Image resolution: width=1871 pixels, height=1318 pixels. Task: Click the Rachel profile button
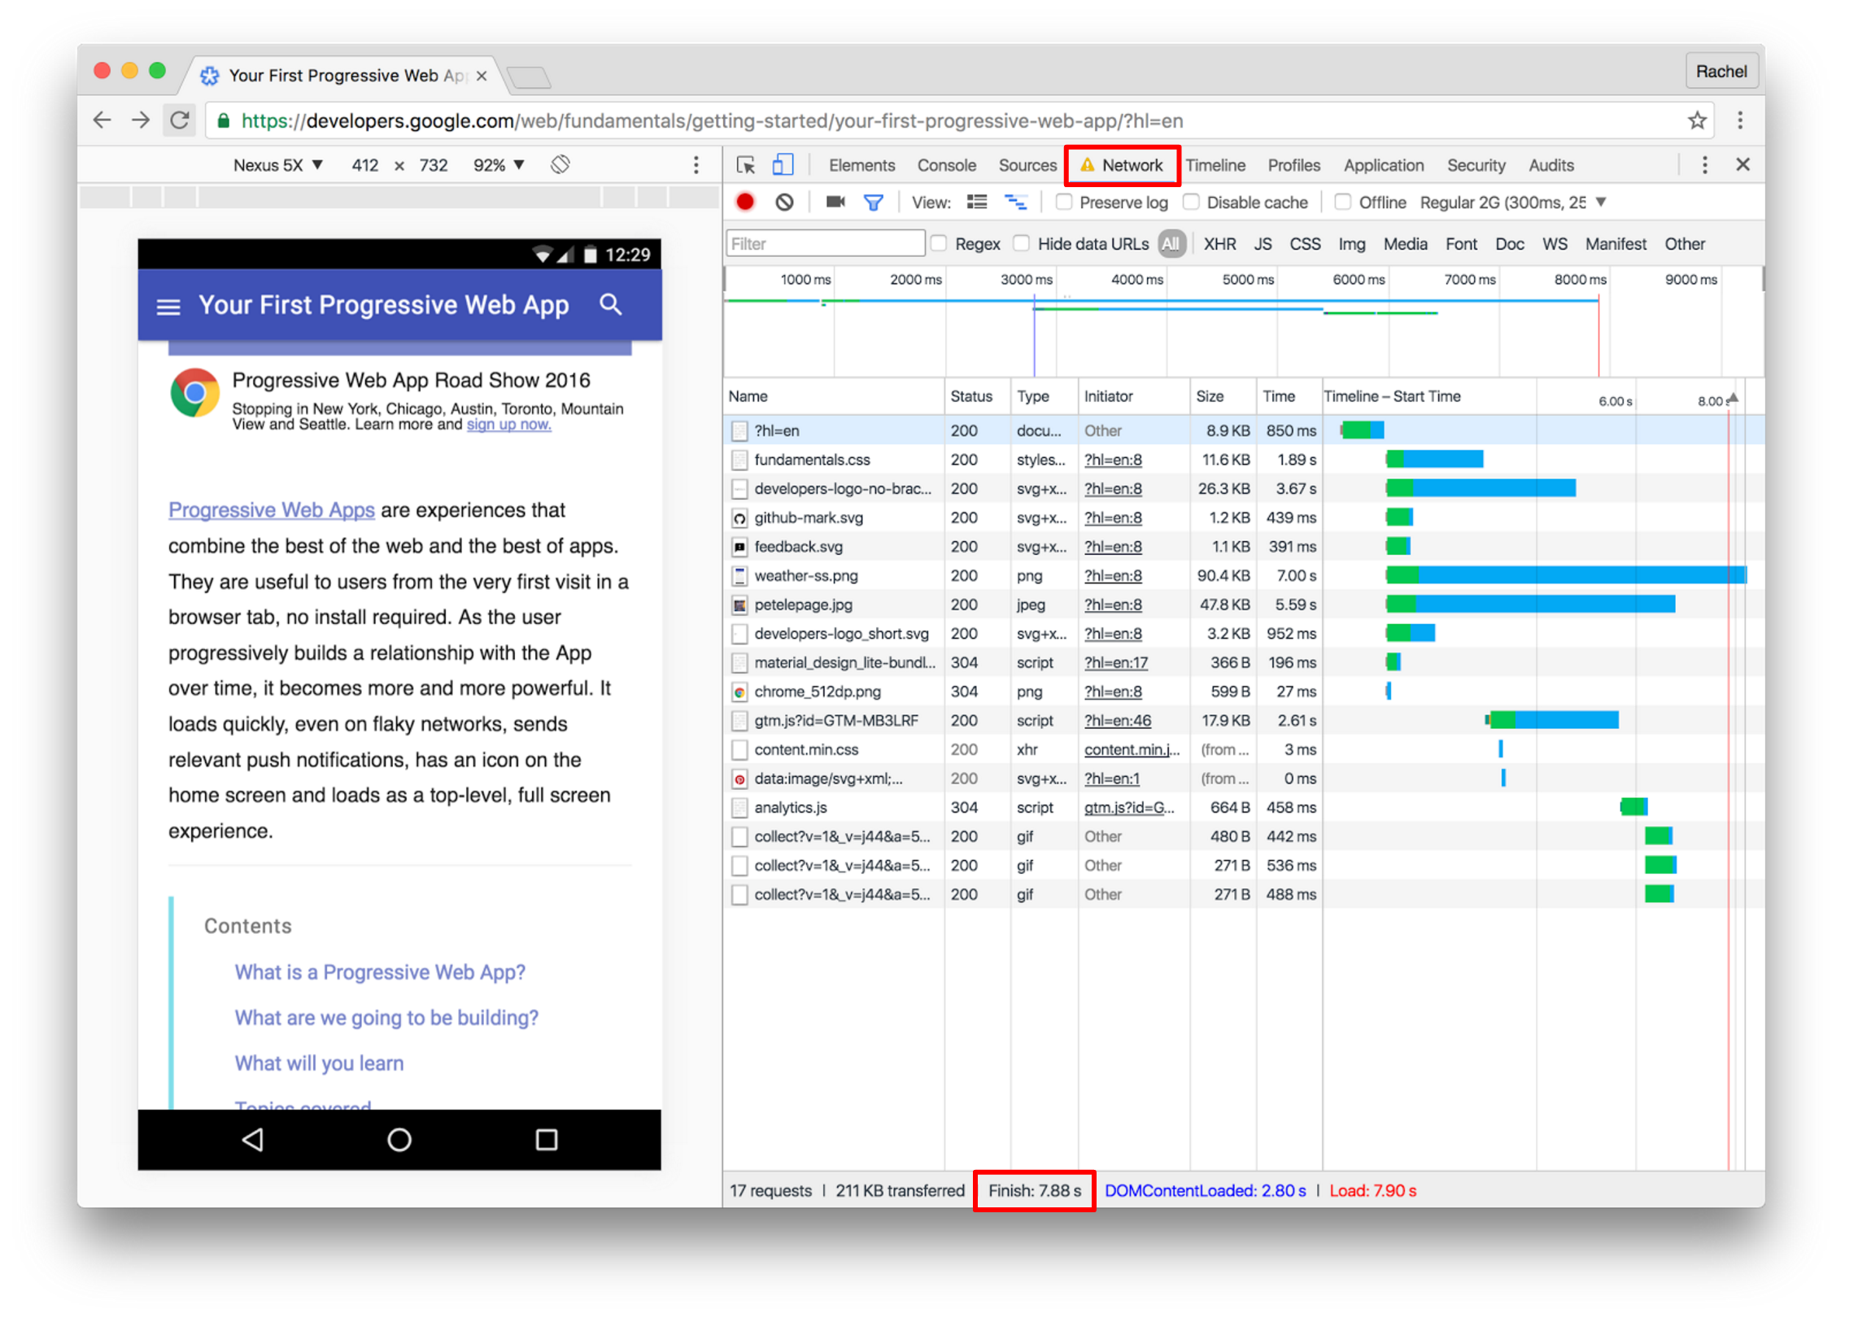click(x=1720, y=72)
